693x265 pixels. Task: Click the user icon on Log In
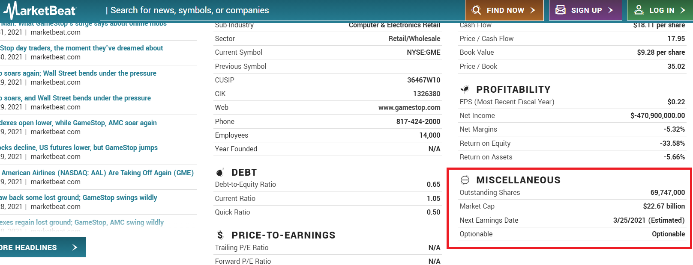[639, 10]
